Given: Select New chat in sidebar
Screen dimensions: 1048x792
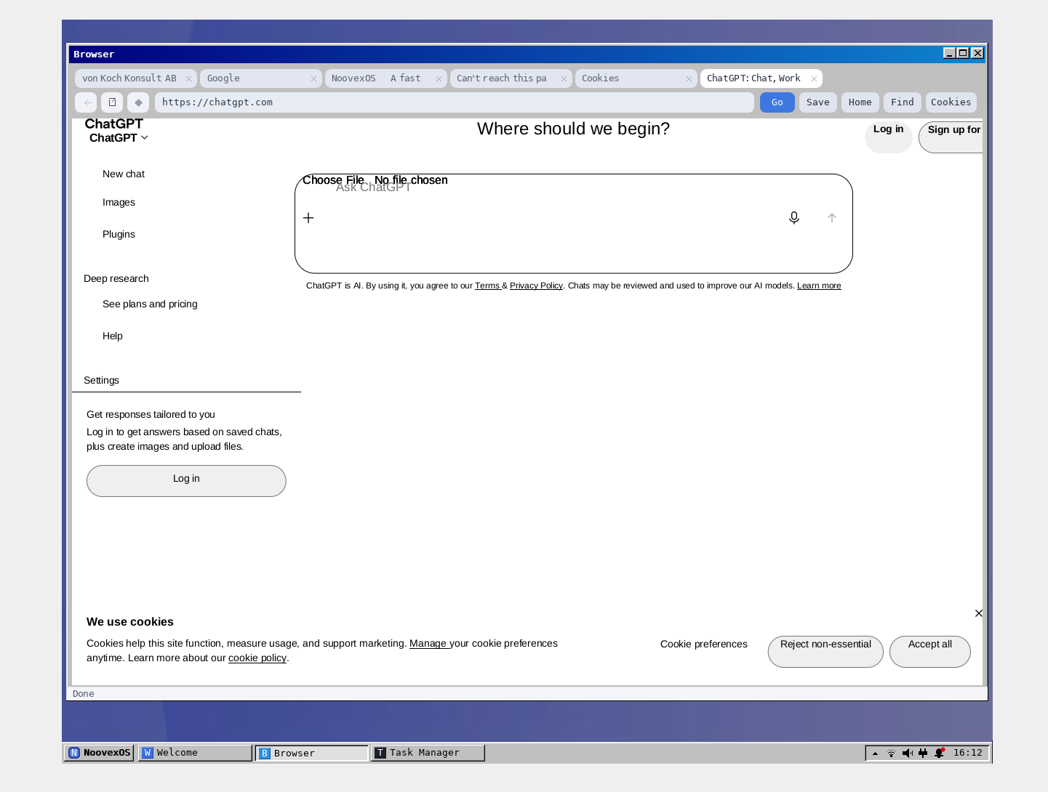Looking at the screenshot, I should point(124,174).
